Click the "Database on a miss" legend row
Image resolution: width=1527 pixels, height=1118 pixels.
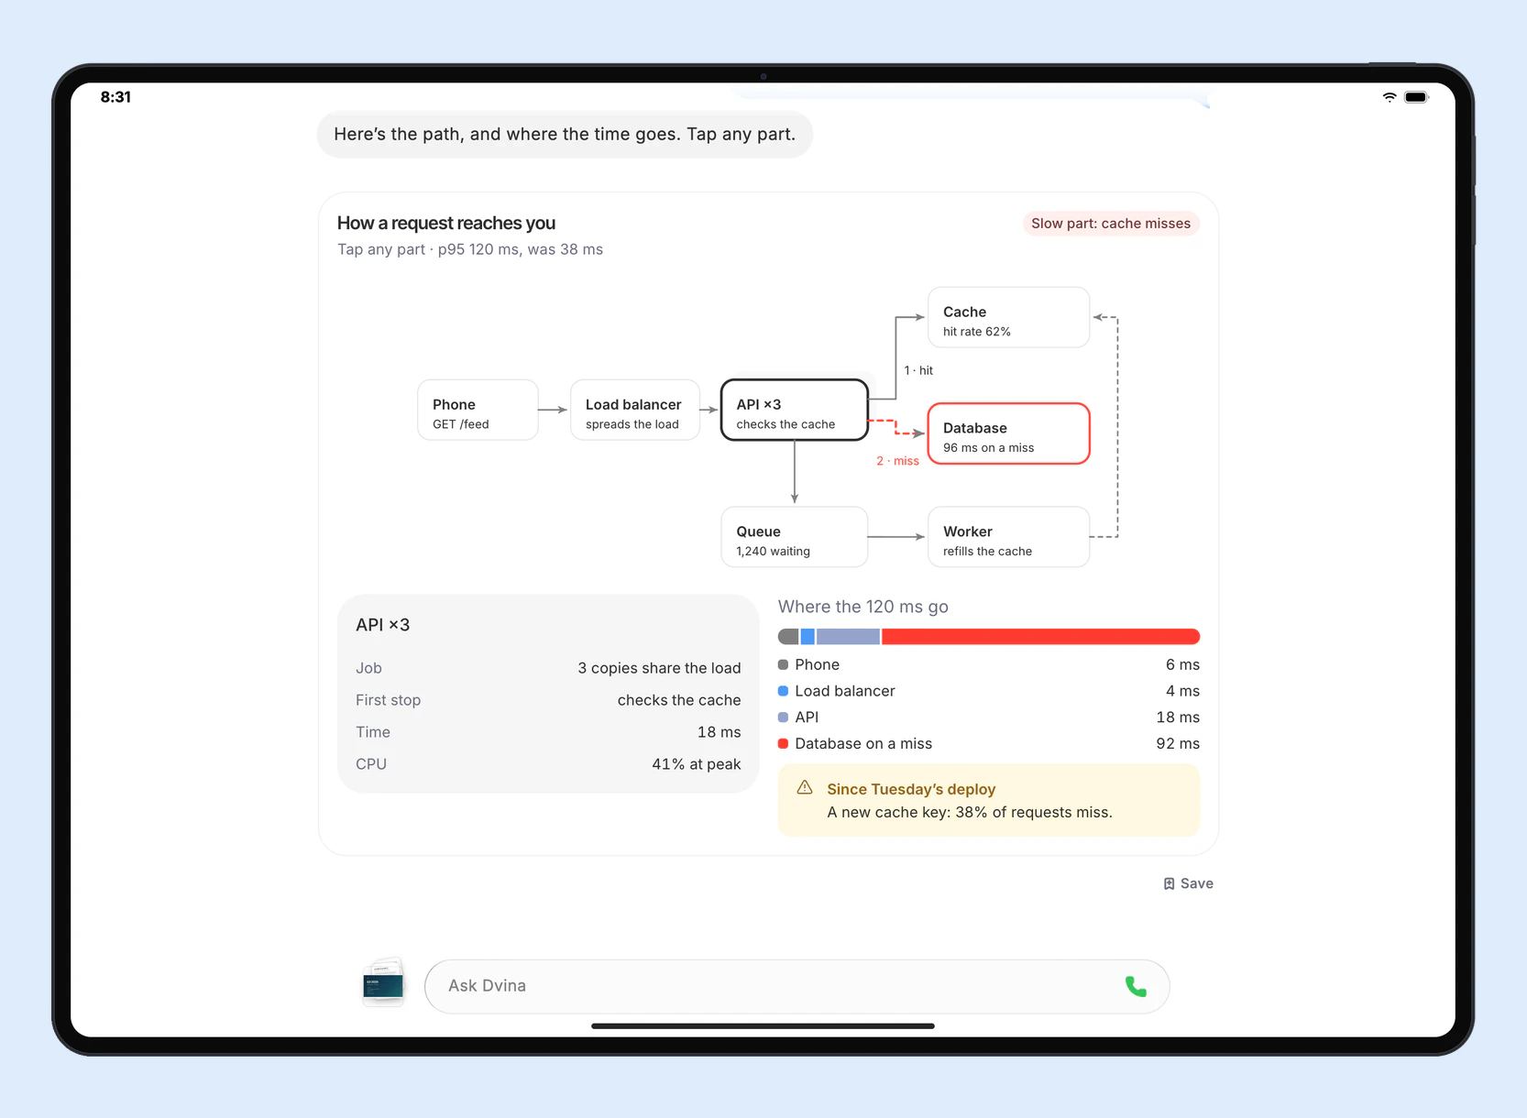[989, 744]
